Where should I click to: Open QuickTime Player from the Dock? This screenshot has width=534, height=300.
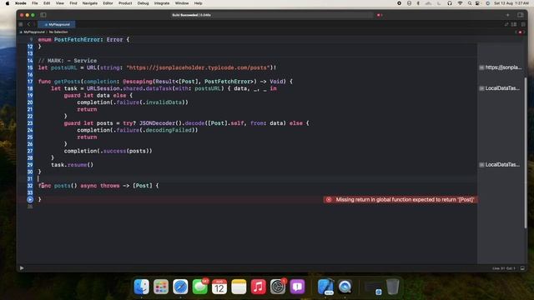[345, 287]
